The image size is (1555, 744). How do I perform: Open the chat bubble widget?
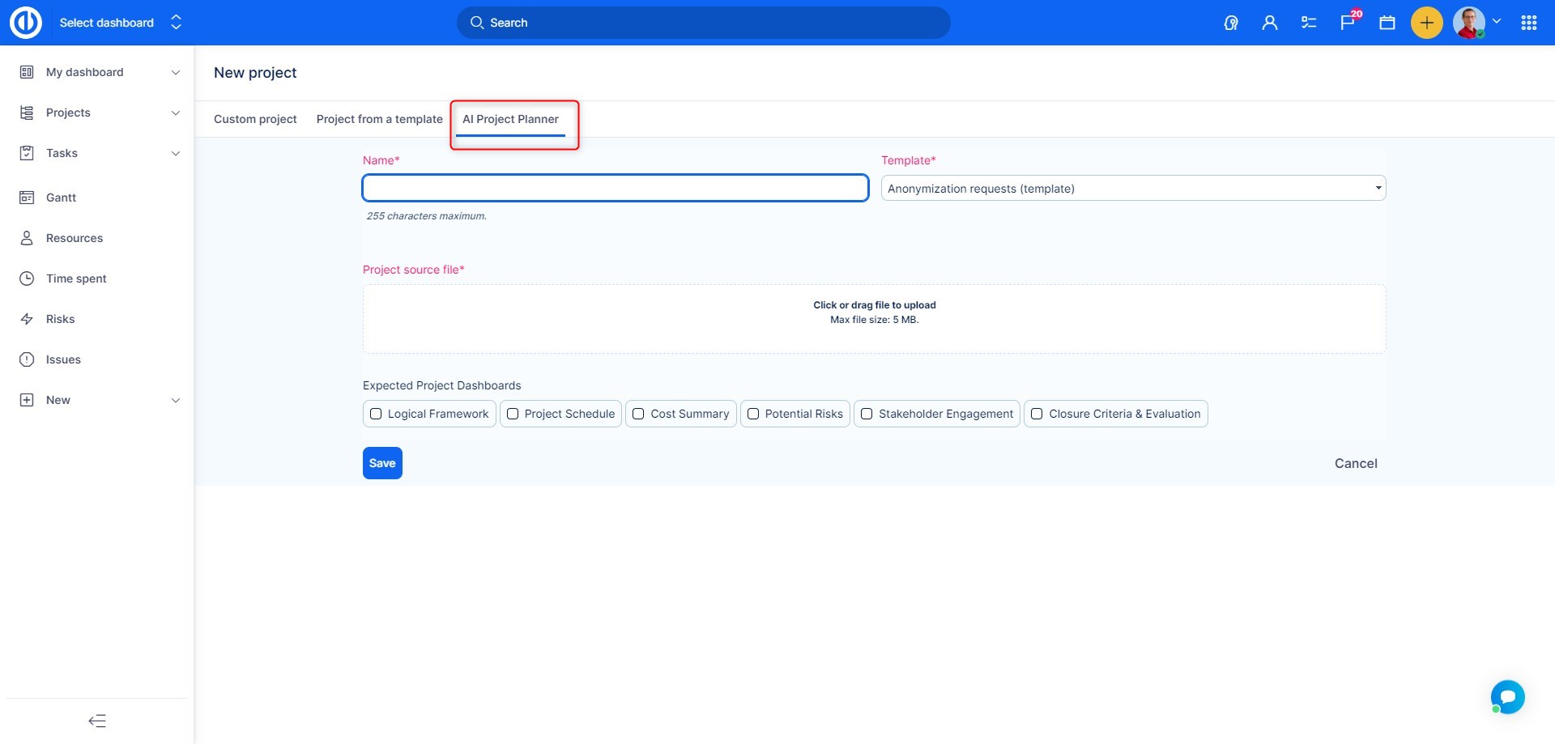point(1507,696)
